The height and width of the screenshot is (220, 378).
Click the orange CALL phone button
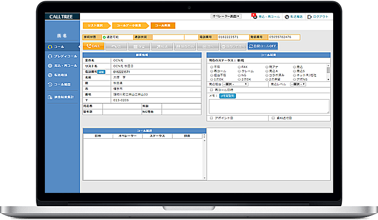coord(94,46)
